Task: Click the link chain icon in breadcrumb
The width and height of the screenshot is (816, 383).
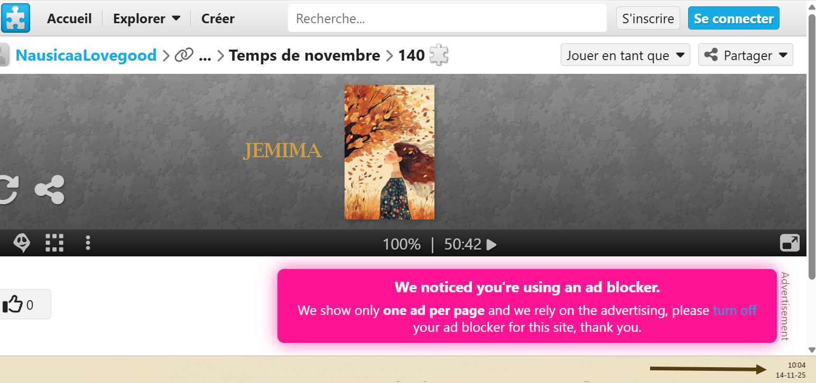Action: 184,55
